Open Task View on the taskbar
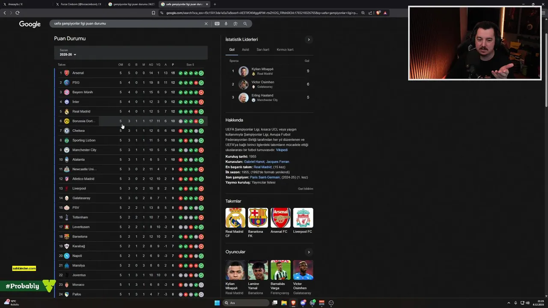This screenshot has width=548, height=308. point(275,303)
